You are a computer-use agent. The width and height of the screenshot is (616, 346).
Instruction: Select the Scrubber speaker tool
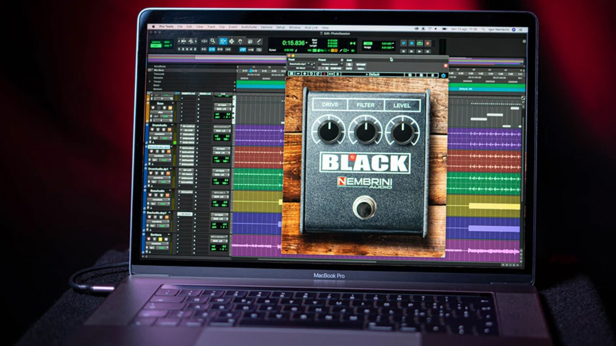250,41
